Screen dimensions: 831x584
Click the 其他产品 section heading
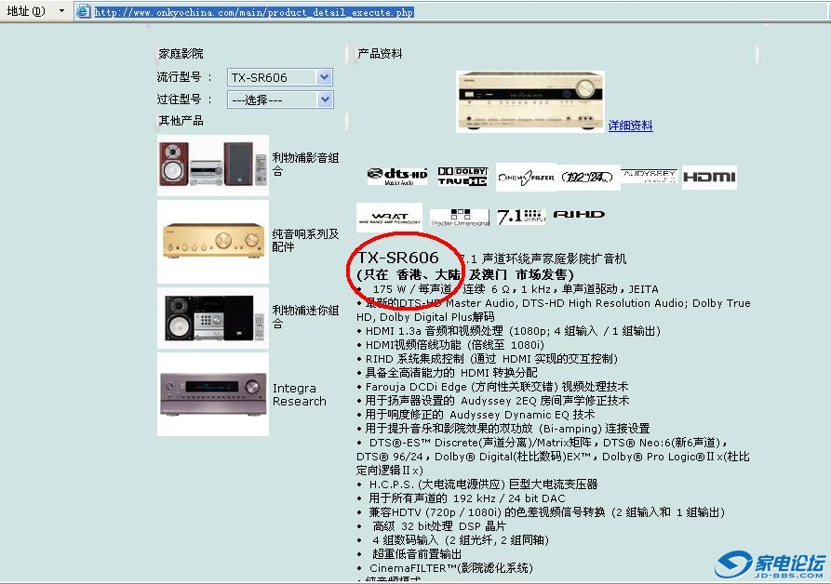pyautogui.click(x=181, y=120)
